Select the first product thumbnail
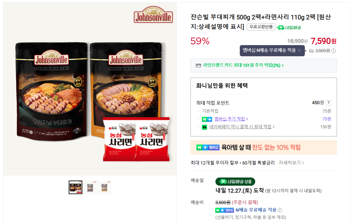This screenshot has height=224, width=353. [x=75, y=187]
